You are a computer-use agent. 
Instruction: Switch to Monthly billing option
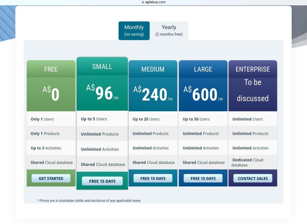(x=134, y=31)
